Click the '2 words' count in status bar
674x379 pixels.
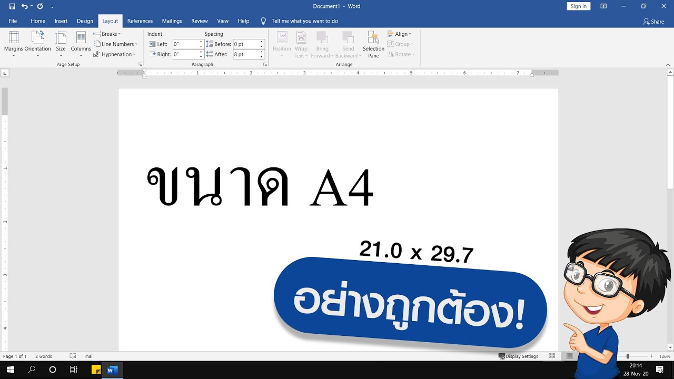[44, 356]
